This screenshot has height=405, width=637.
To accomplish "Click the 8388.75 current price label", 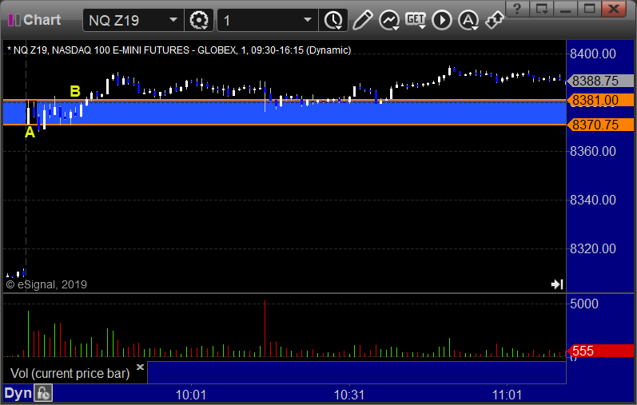I will click(600, 81).
